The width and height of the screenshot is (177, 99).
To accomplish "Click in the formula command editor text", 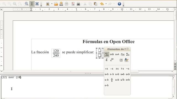I will pos(11,77).
